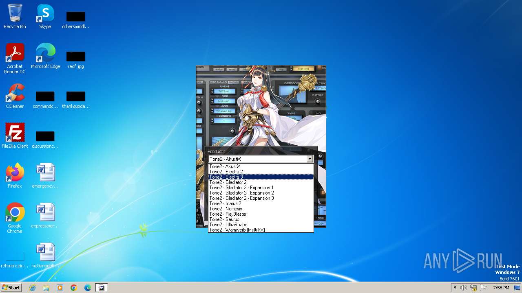Select the thanksupda... desktop file

point(75,99)
